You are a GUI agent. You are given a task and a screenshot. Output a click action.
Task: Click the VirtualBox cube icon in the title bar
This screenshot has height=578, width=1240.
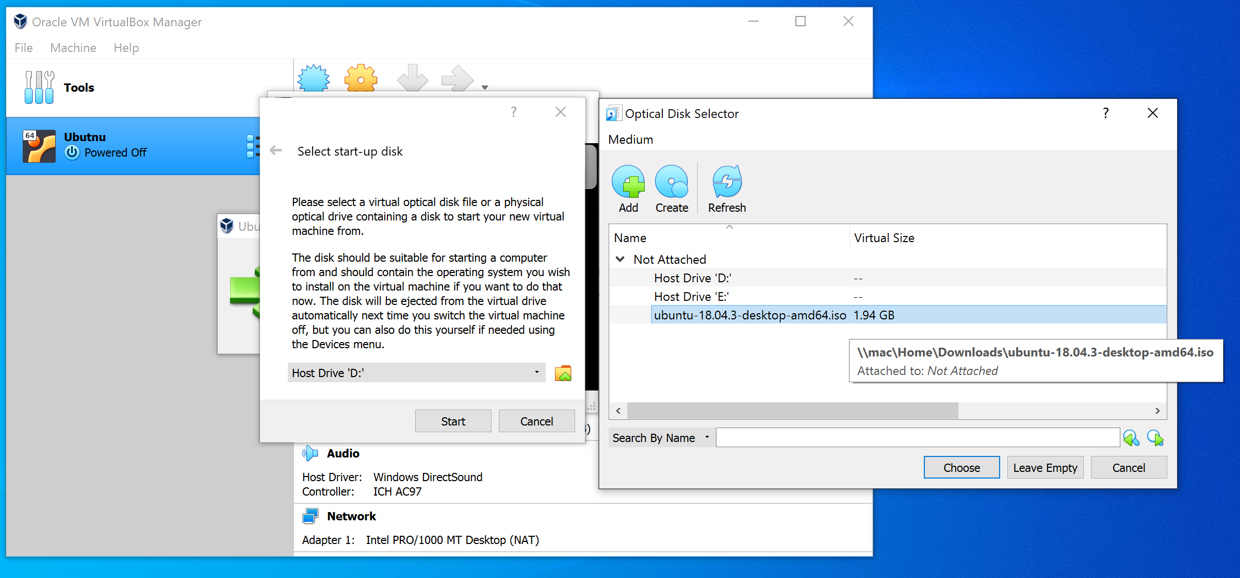20,22
